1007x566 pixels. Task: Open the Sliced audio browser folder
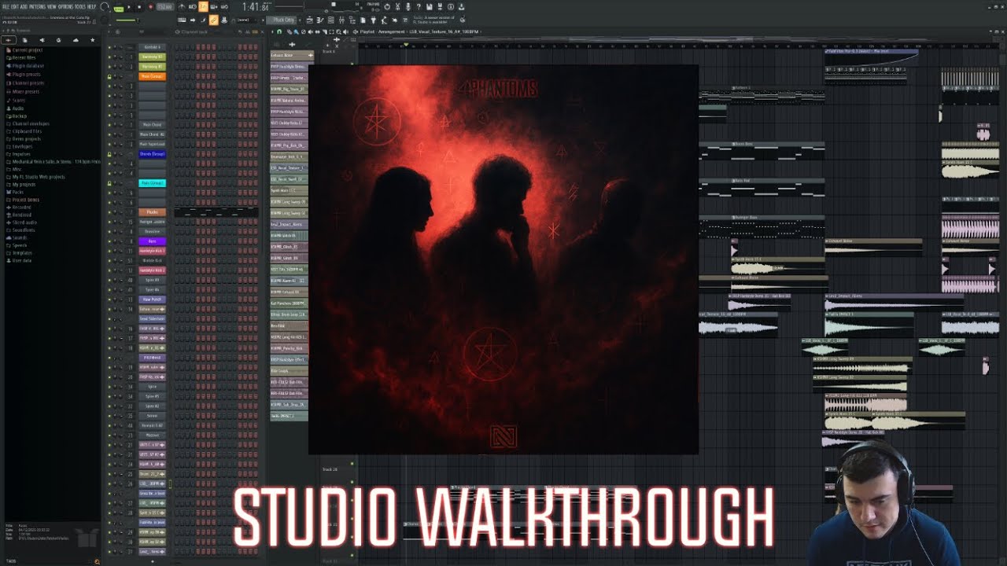coord(22,222)
